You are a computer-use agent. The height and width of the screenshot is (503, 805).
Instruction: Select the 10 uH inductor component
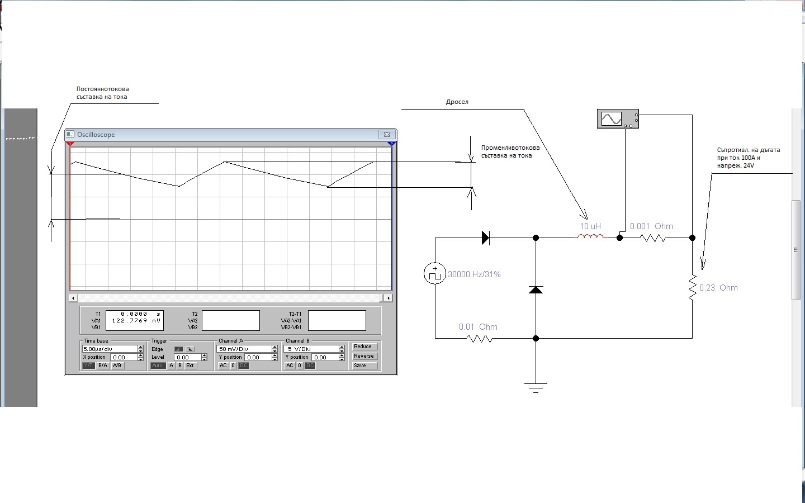point(590,237)
